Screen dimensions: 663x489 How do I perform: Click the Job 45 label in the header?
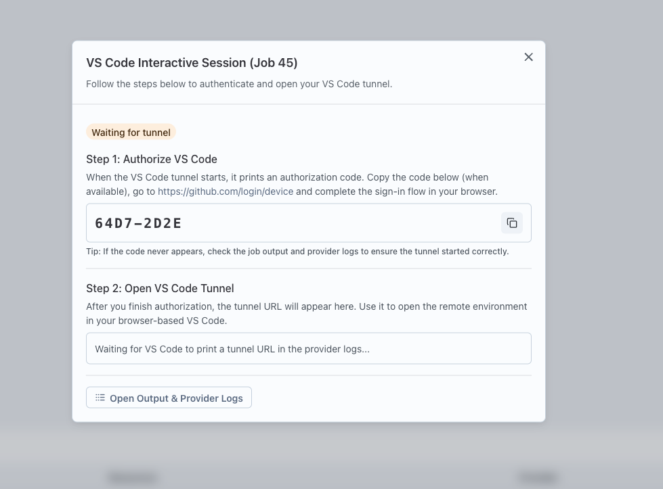274,63
